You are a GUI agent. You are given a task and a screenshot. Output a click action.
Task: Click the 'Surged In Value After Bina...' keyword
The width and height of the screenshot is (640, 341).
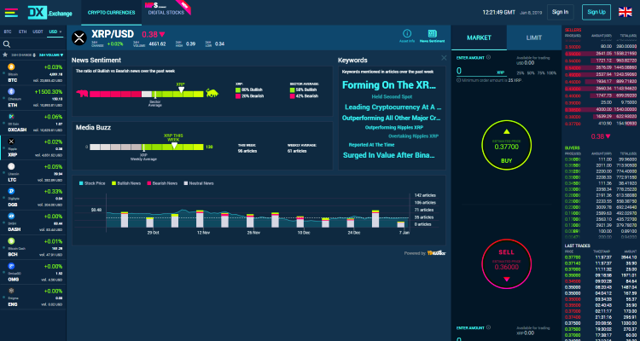pos(388,155)
